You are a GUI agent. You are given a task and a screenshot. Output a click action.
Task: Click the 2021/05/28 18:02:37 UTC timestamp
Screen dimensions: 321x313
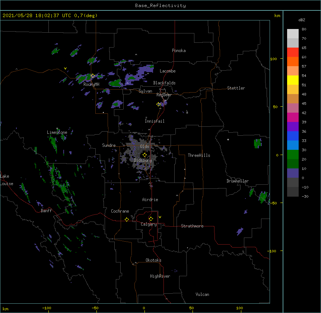pos(36,16)
